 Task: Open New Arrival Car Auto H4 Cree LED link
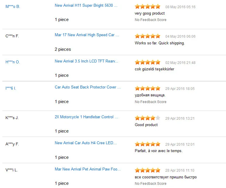click(x=86, y=143)
